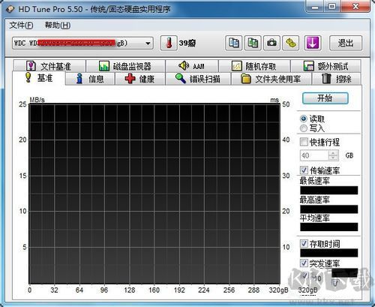The width and height of the screenshot is (375, 307).
Task: Click the short stroke GB value field
Action: (314, 155)
